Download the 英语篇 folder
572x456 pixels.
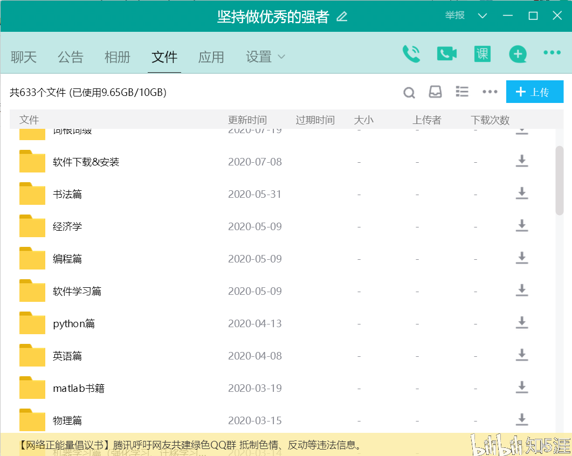pos(522,355)
